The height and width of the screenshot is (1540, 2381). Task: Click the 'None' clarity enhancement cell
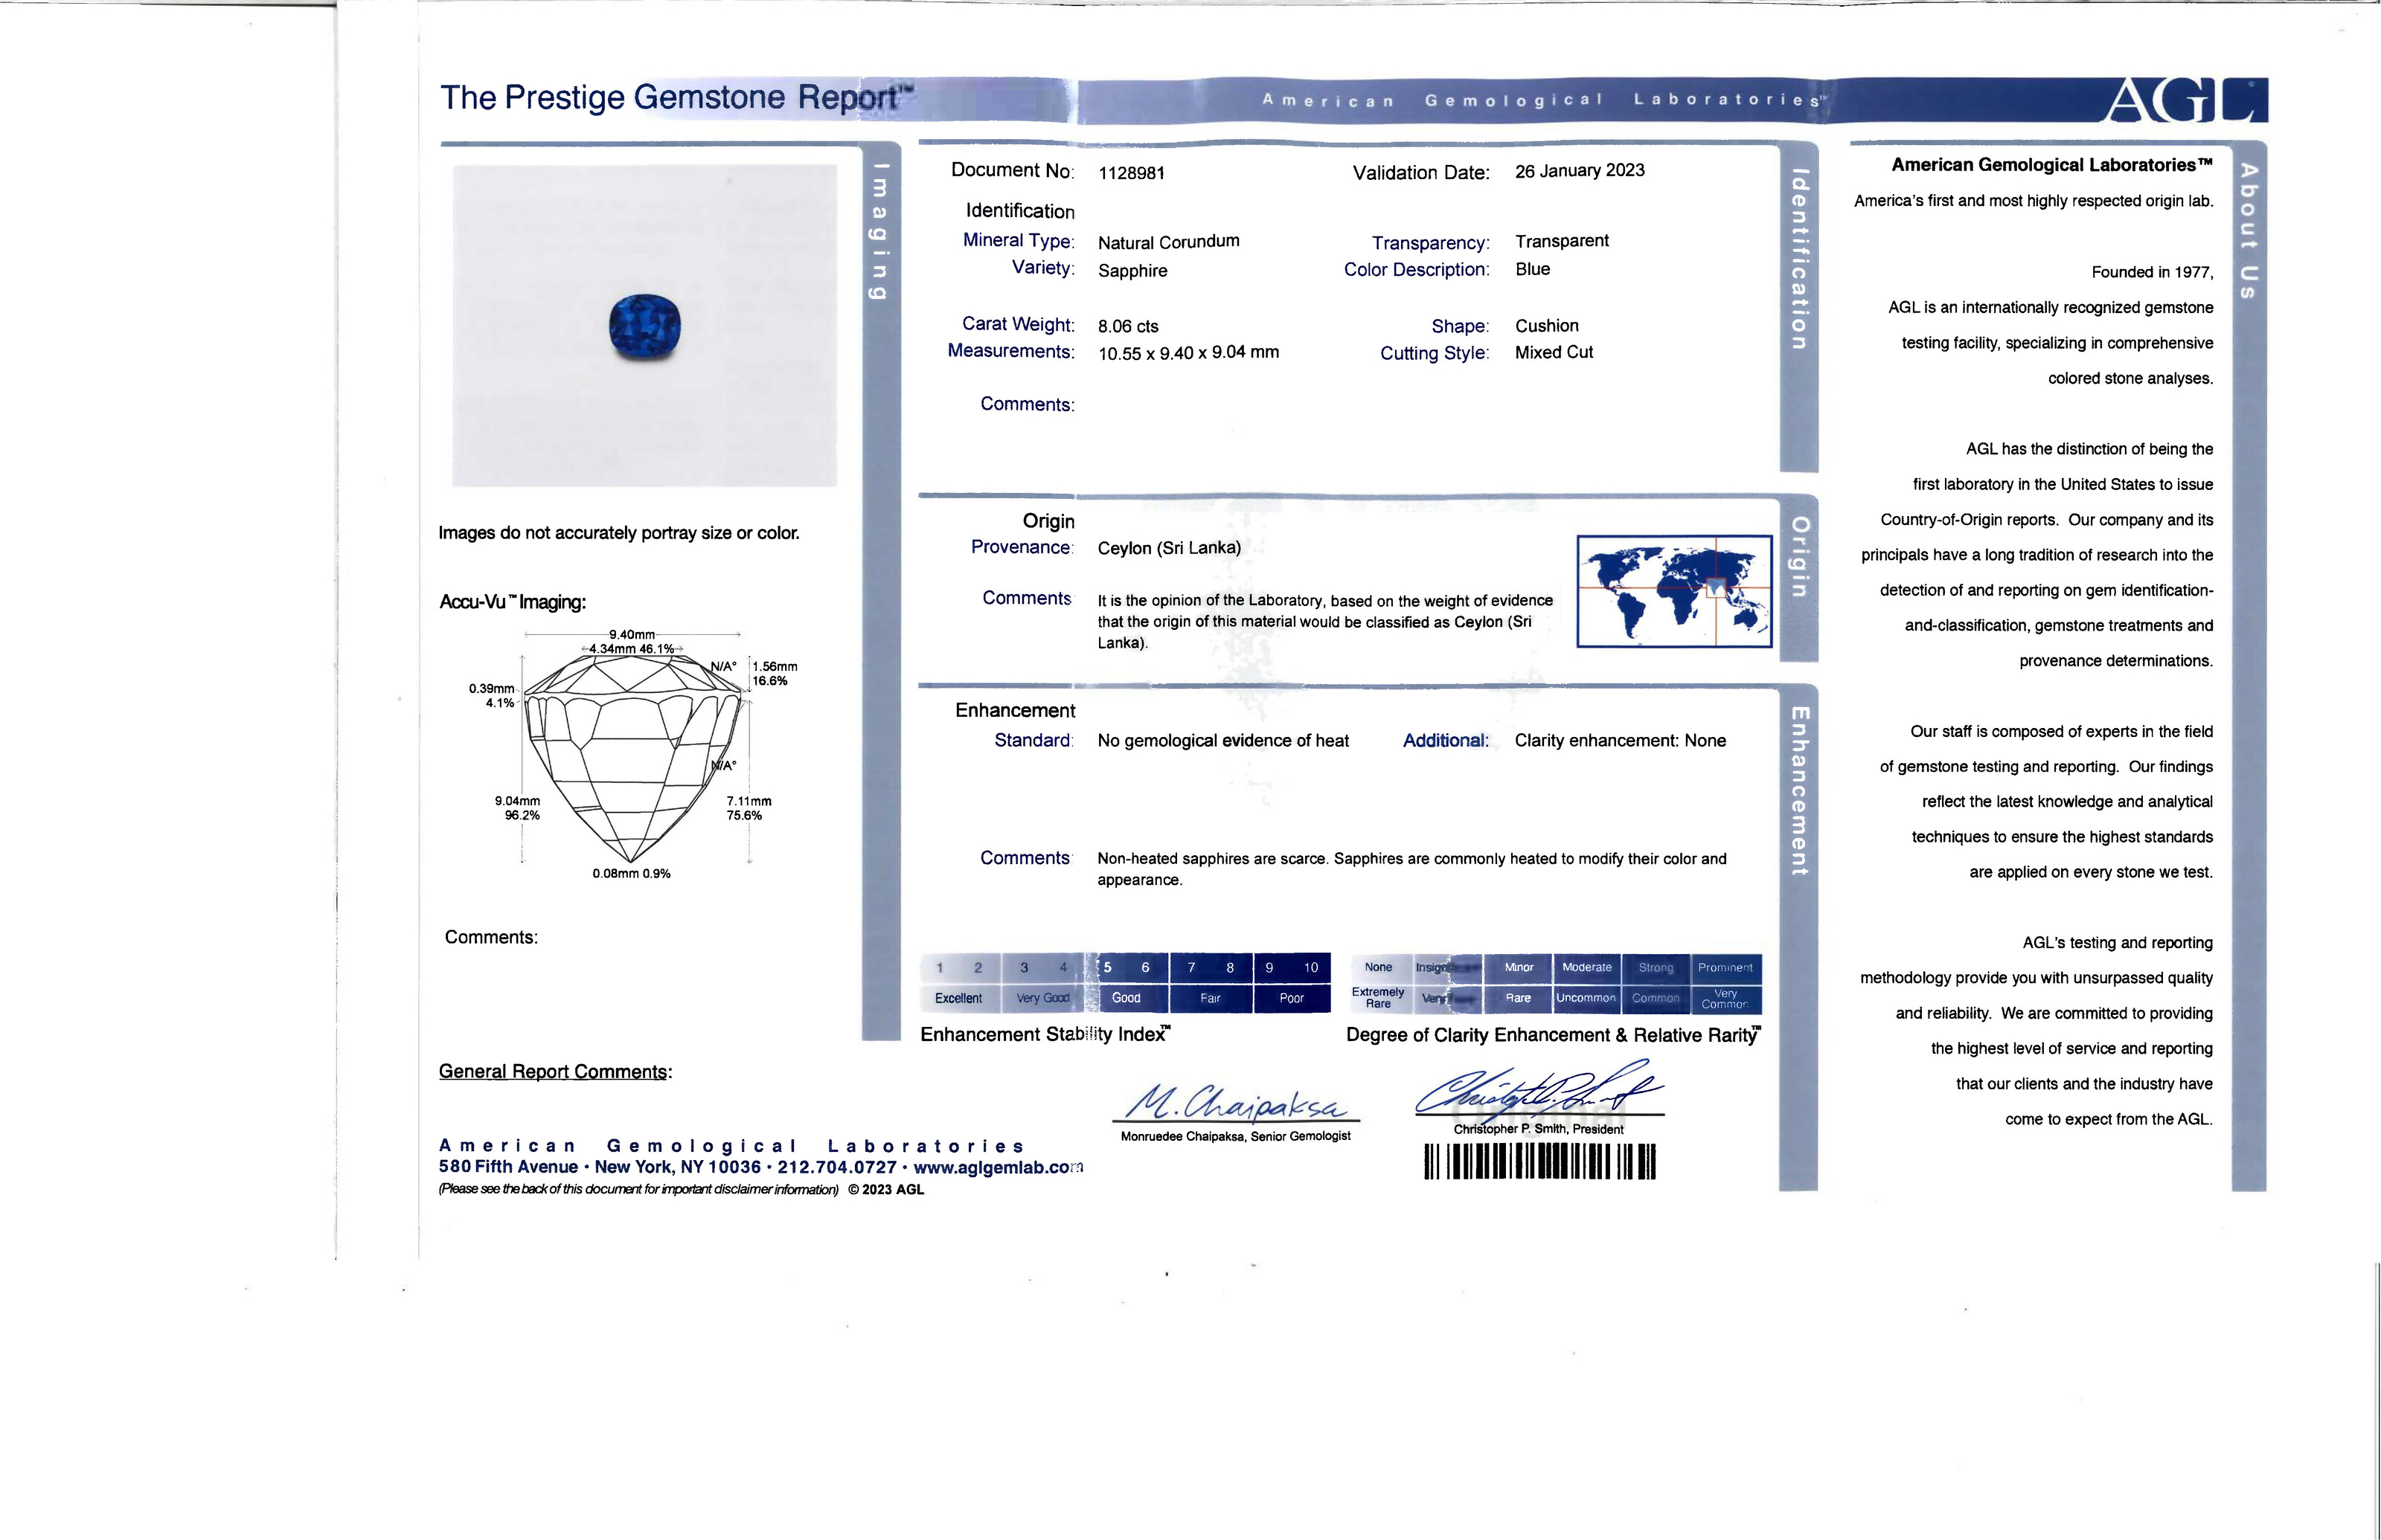click(1379, 968)
